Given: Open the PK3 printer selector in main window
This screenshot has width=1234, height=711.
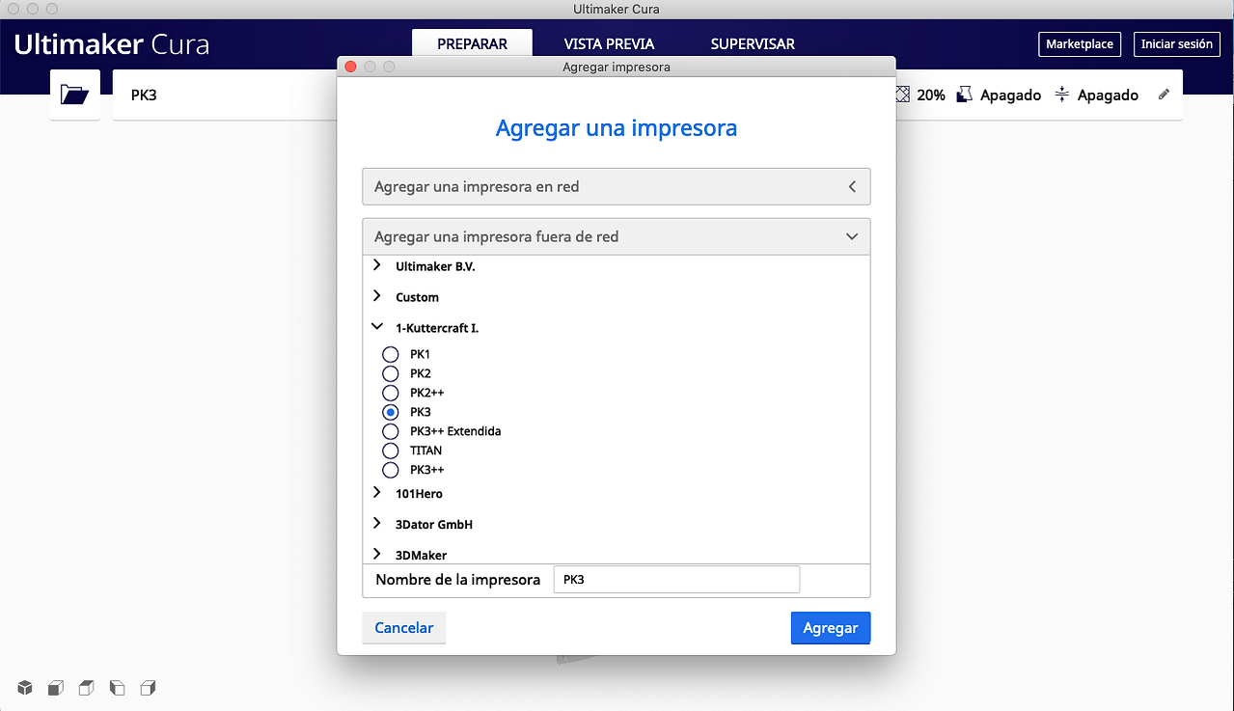Looking at the screenshot, I should (226, 95).
